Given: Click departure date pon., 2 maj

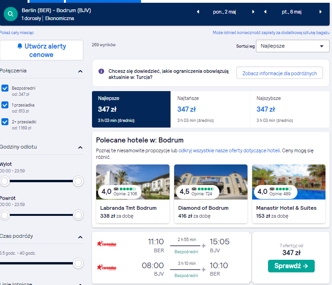Looking at the screenshot, I should point(225,12).
